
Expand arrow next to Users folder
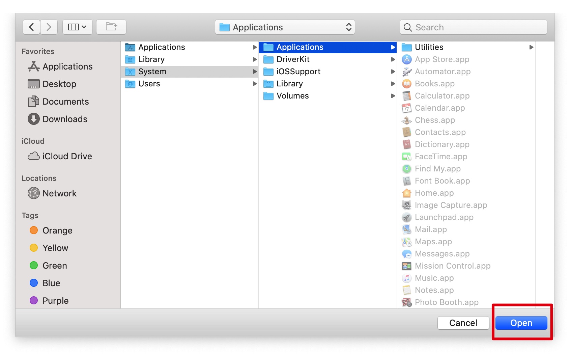tap(255, 84)
